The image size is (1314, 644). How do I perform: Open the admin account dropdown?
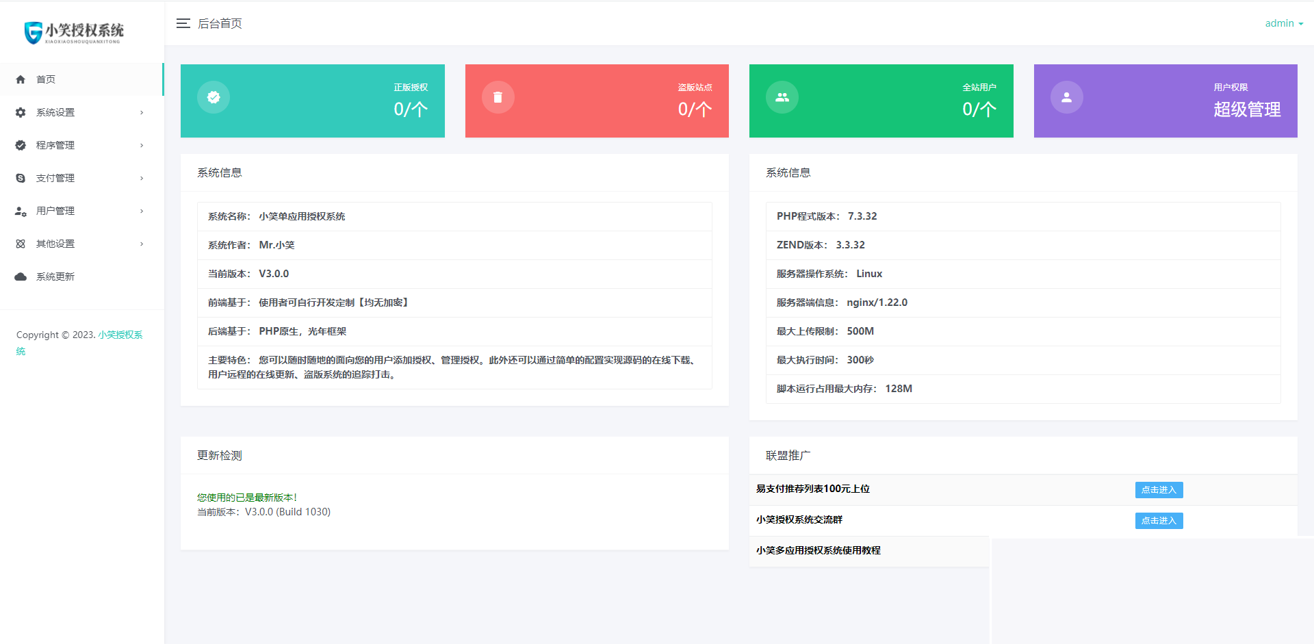click(x=1284, y=23)
